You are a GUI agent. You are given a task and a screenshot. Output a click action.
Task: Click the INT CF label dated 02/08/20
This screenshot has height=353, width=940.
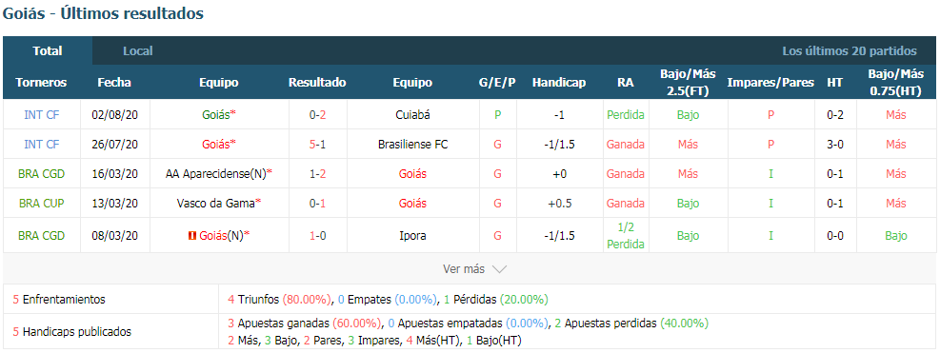41,115
